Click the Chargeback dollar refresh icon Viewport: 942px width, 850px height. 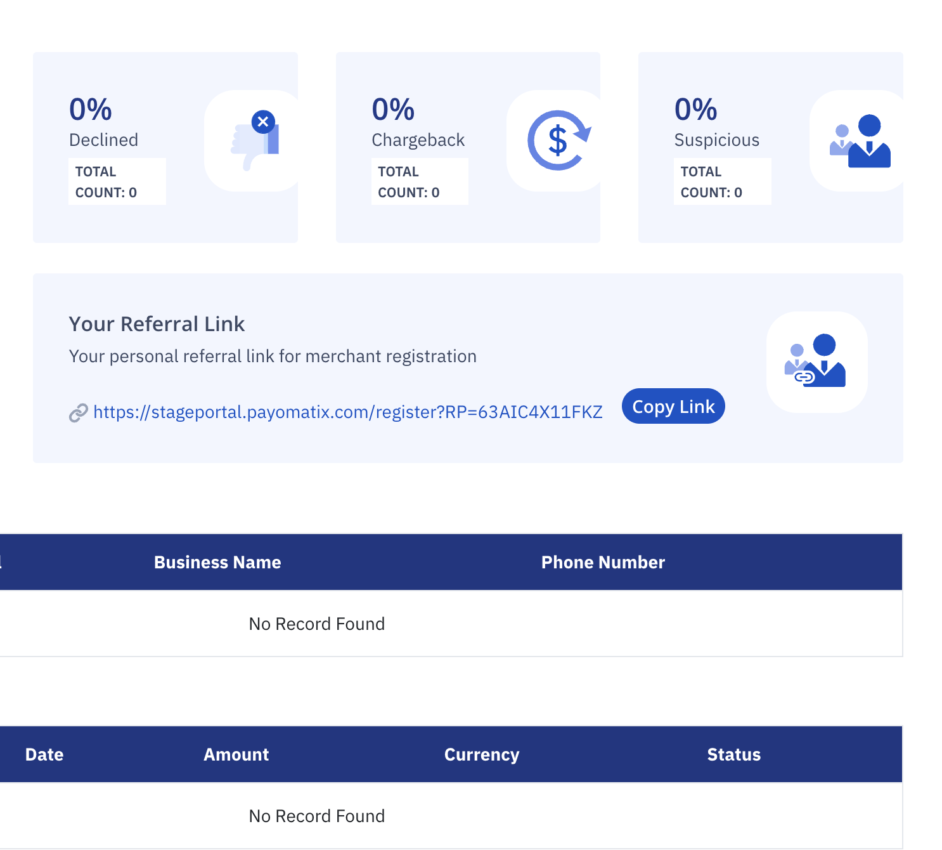click(x=558, y=141)
